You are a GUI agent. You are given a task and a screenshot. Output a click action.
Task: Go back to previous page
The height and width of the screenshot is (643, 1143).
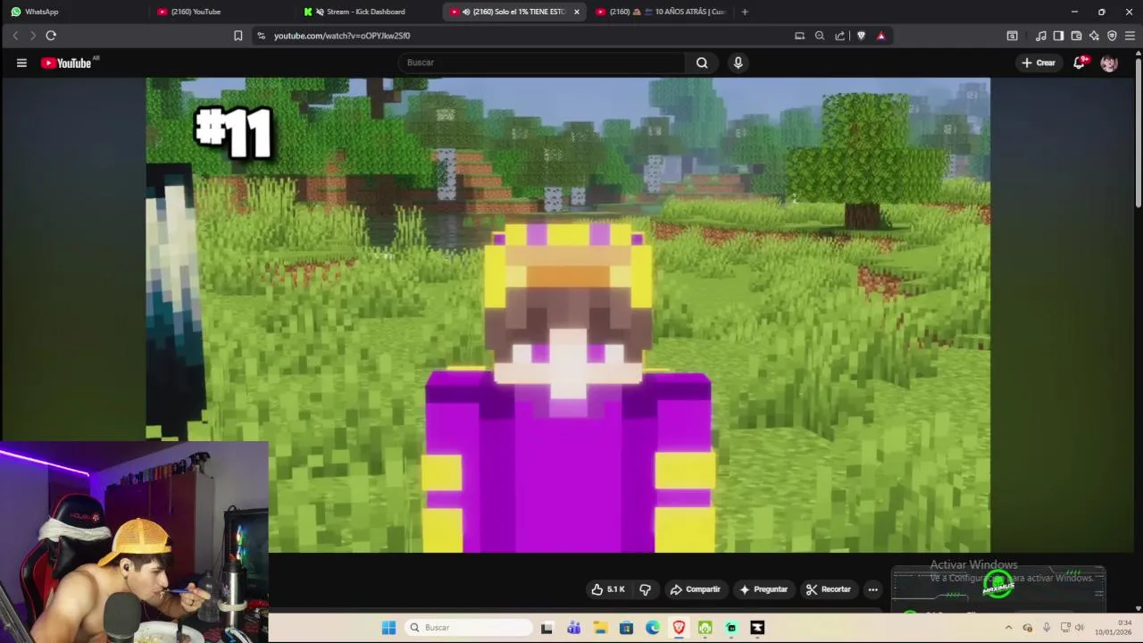pyautogui.click(x=15, y=36)
